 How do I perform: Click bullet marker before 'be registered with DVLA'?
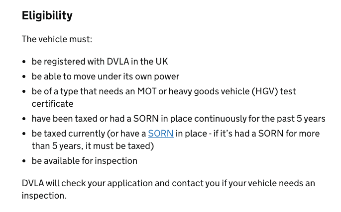[24, 62]
